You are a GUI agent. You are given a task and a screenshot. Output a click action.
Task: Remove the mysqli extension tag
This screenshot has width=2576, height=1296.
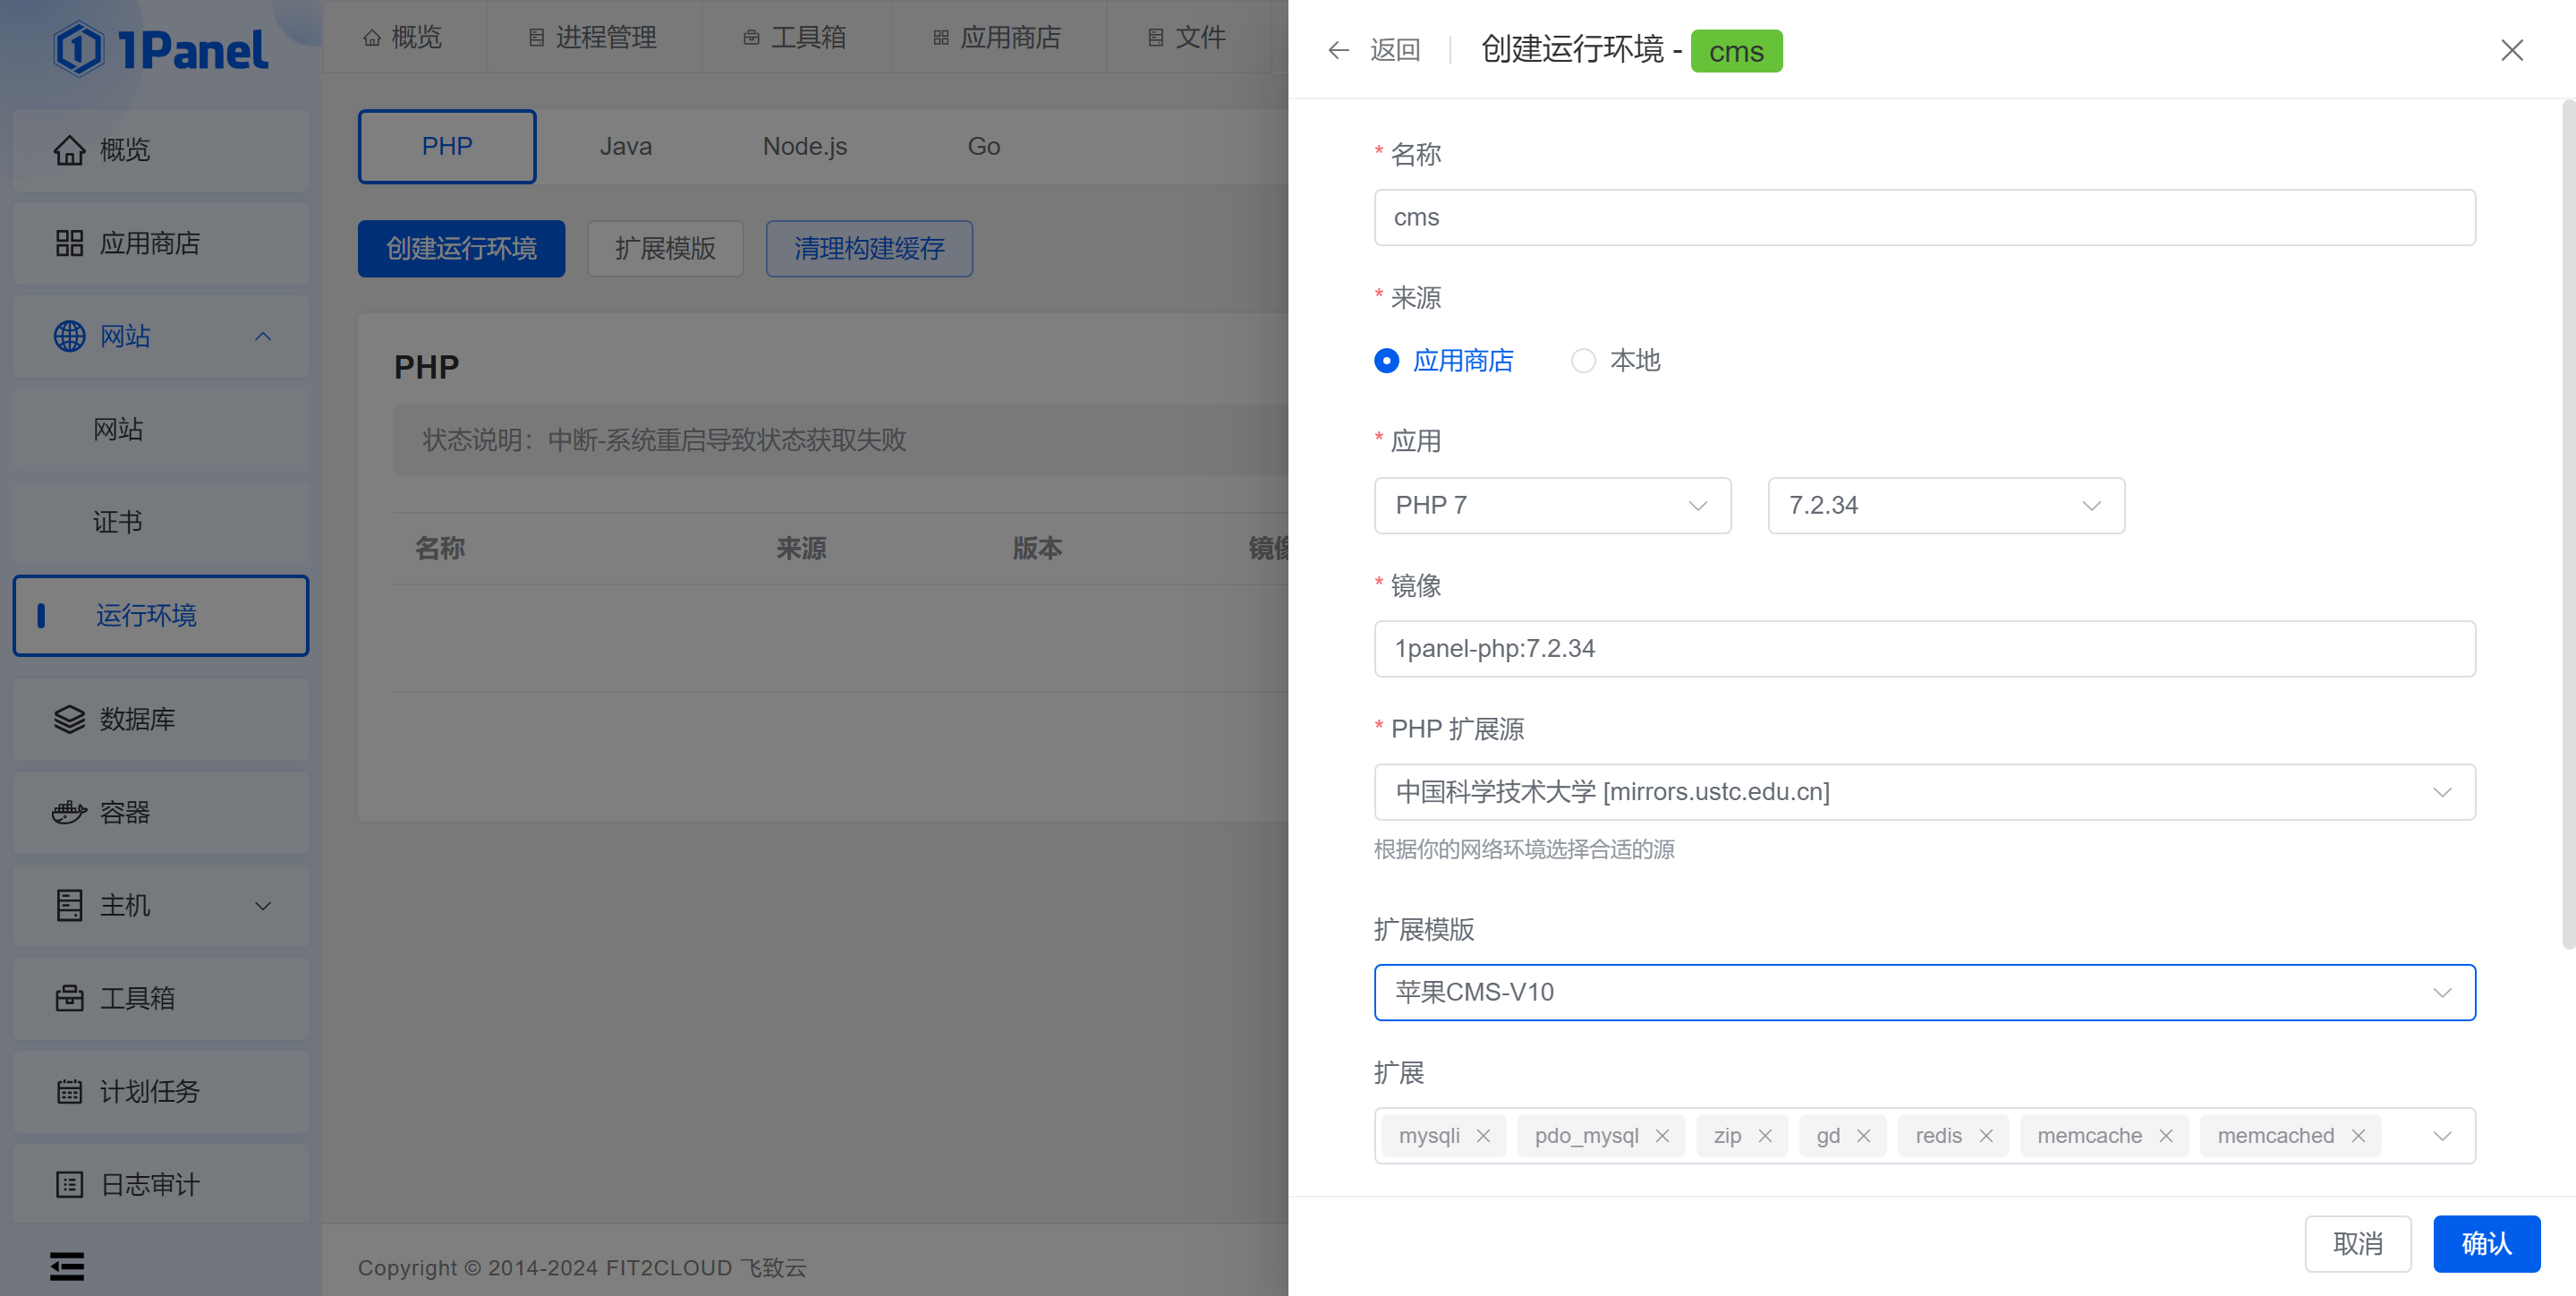(1483, 1136)
